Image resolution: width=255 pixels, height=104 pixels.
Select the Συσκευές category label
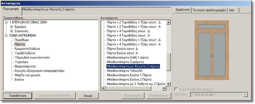click(x=21, y=31)
